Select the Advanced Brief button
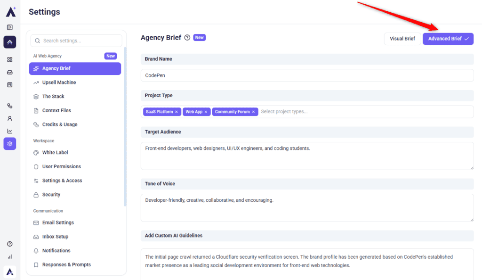482x280 pixels. (x=448, y=39)
